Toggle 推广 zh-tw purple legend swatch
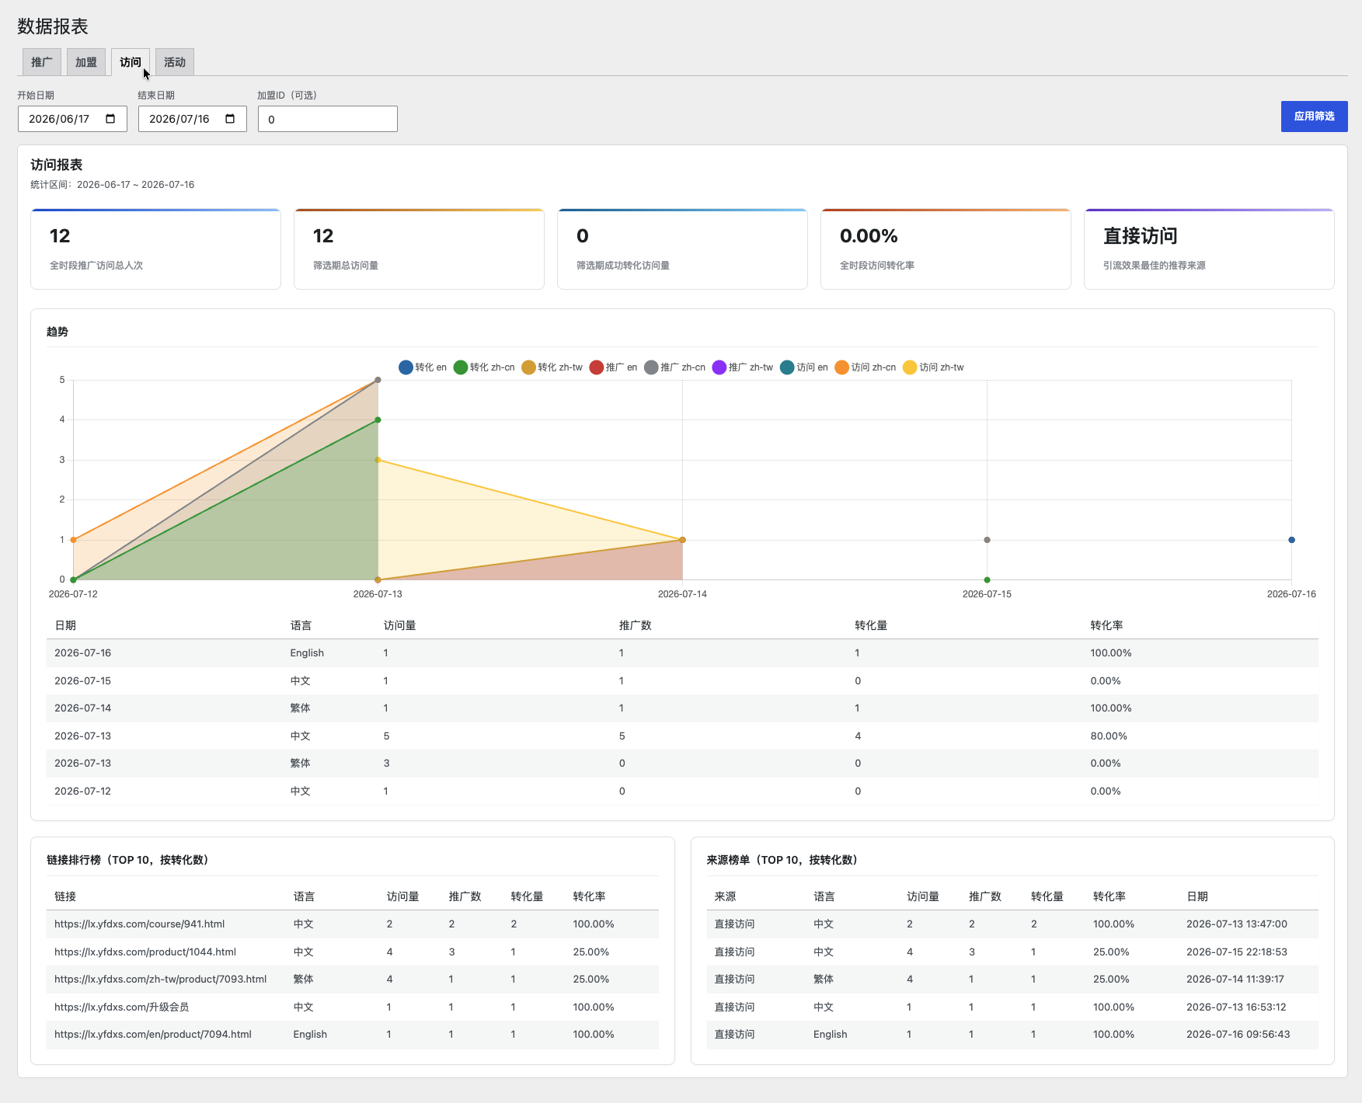The image size is (1362, 1103). 719,367
